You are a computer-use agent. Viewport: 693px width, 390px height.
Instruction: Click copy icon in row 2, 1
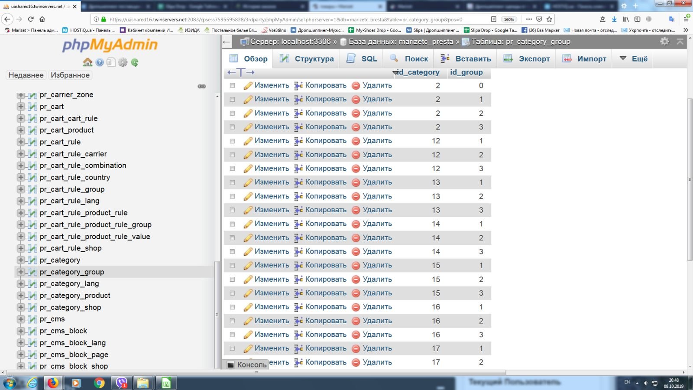coord(298,99)
